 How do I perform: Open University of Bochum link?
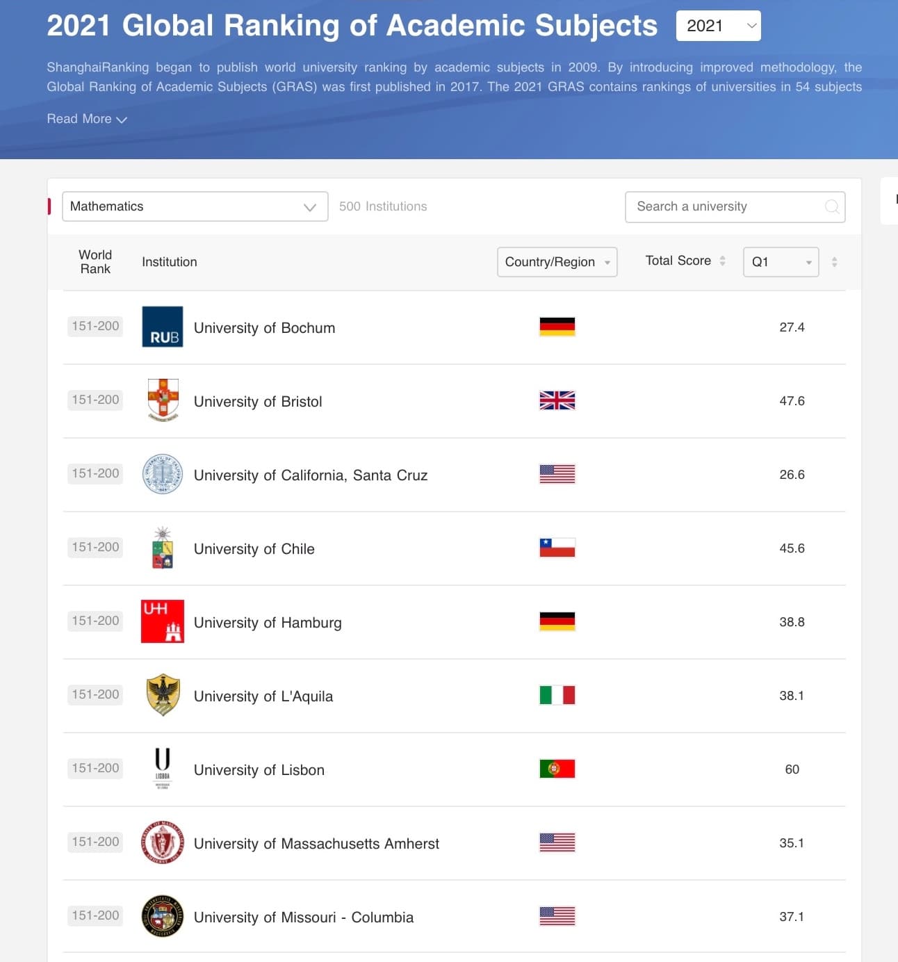pyautogui.click(x=264, y=328)
